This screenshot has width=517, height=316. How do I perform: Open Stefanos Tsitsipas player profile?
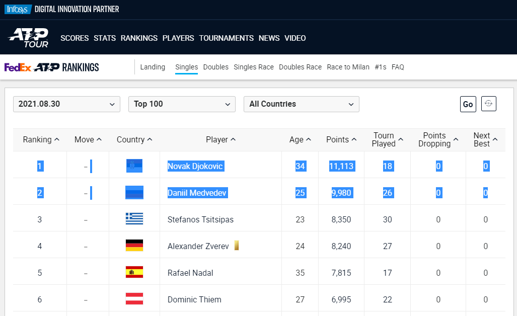pos(200,219)
